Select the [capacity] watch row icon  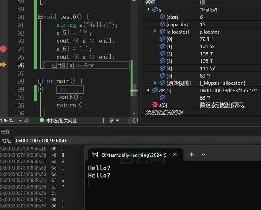162,24
